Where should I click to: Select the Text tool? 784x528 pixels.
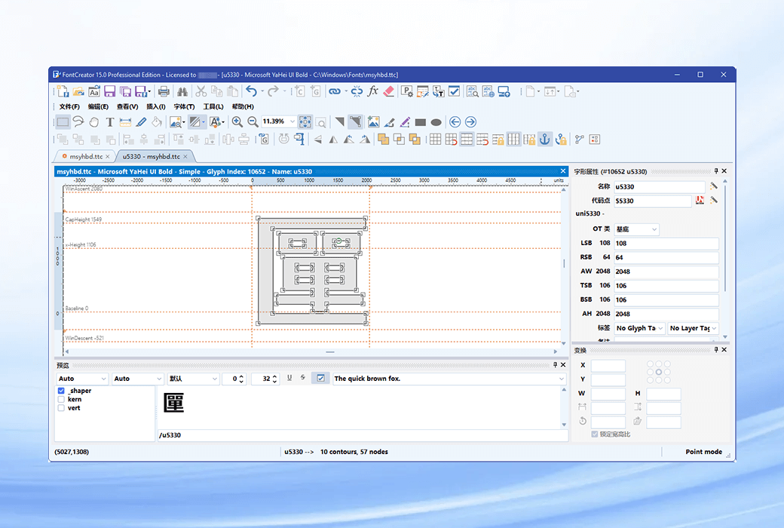(110, 121)
